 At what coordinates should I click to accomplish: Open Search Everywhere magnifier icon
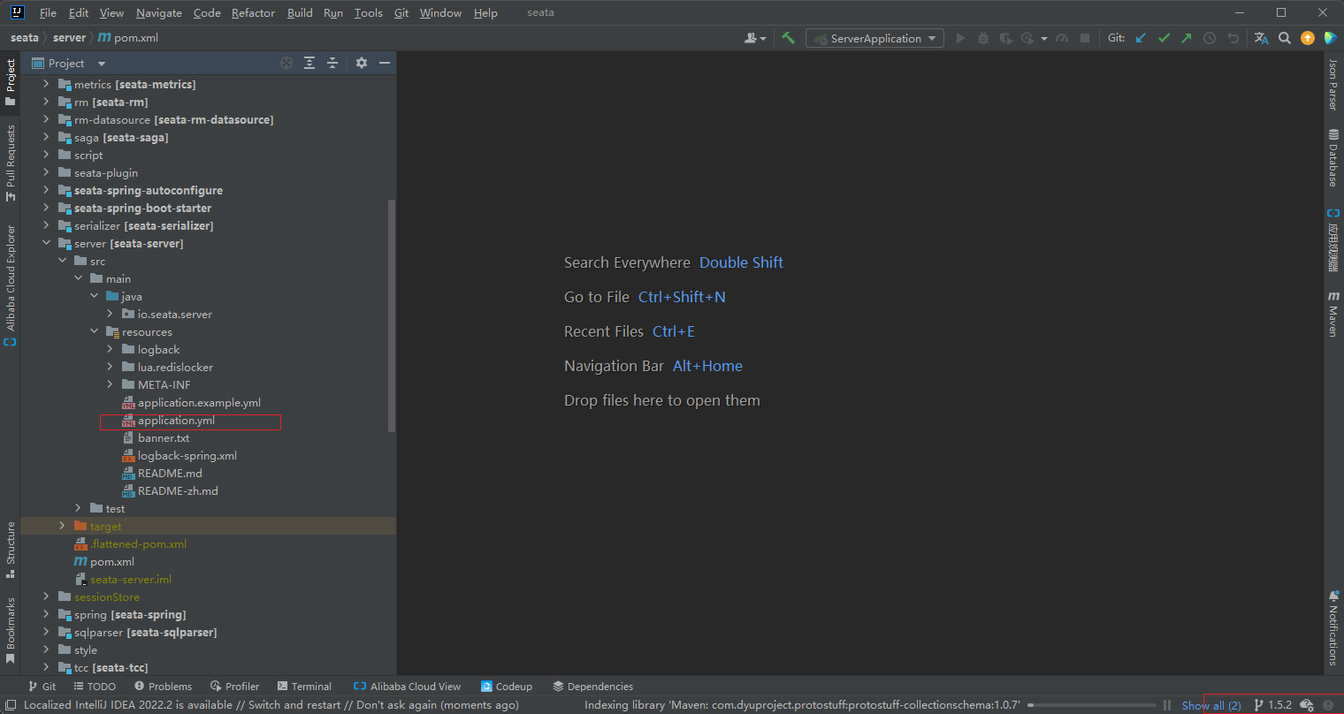1285,38
